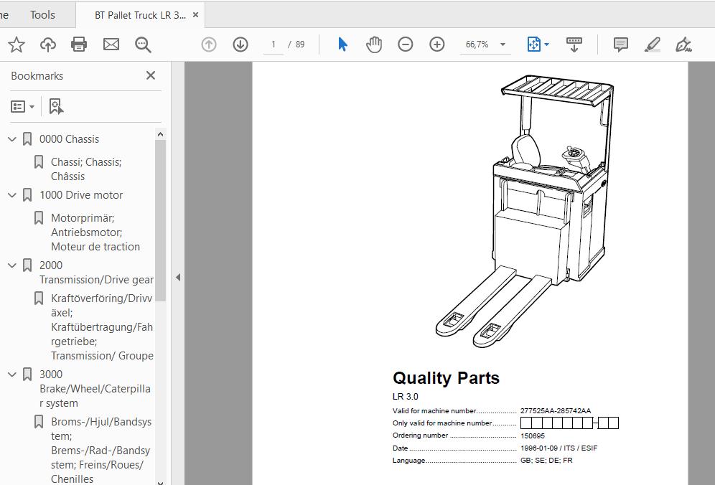Screen dimensions: 715x485
Task: Click bookmark icon beside 1000 Drive motor
Action: [x=27, y=195]
